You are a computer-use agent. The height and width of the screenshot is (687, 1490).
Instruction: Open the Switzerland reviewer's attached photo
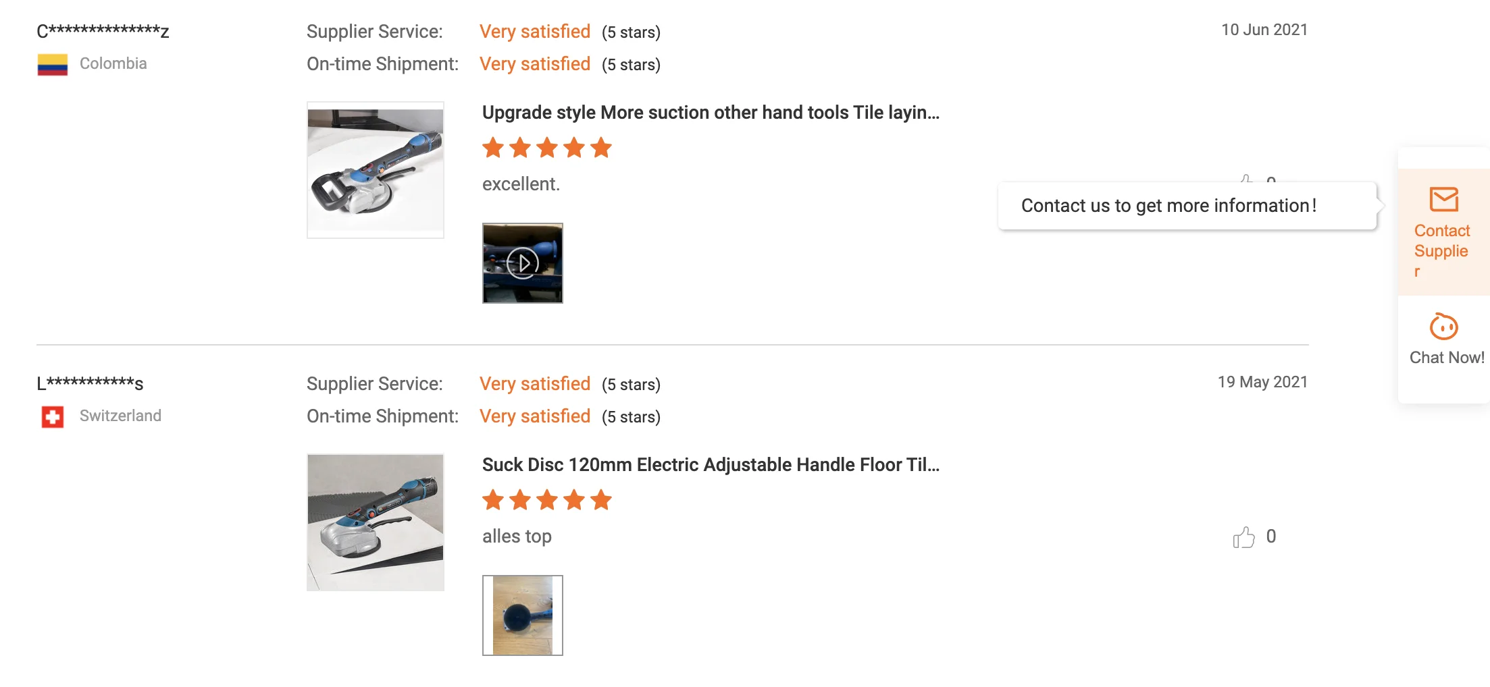pos(523,615)
